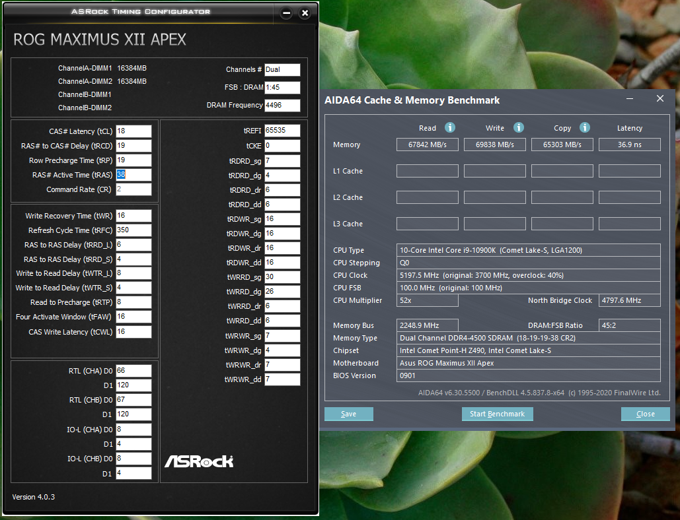Click the Refresh Cycle Time (tRFC) field
This screenshot has width=680, height=520.
click(133, 230)
